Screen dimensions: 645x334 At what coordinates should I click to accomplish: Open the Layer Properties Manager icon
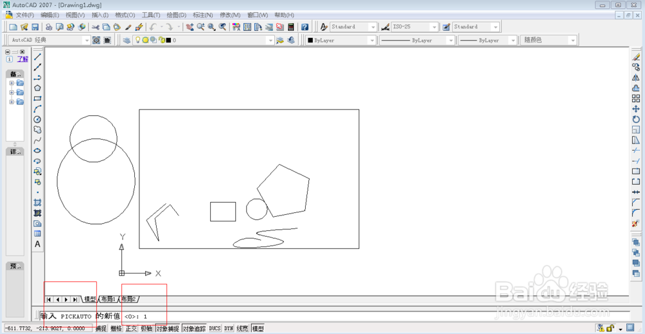[126, 40]
